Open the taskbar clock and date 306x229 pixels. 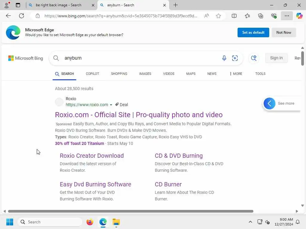(284, 222)
